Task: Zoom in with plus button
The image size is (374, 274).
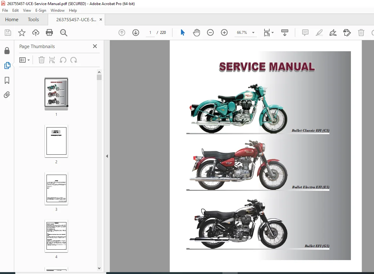Action: [224, 33]
